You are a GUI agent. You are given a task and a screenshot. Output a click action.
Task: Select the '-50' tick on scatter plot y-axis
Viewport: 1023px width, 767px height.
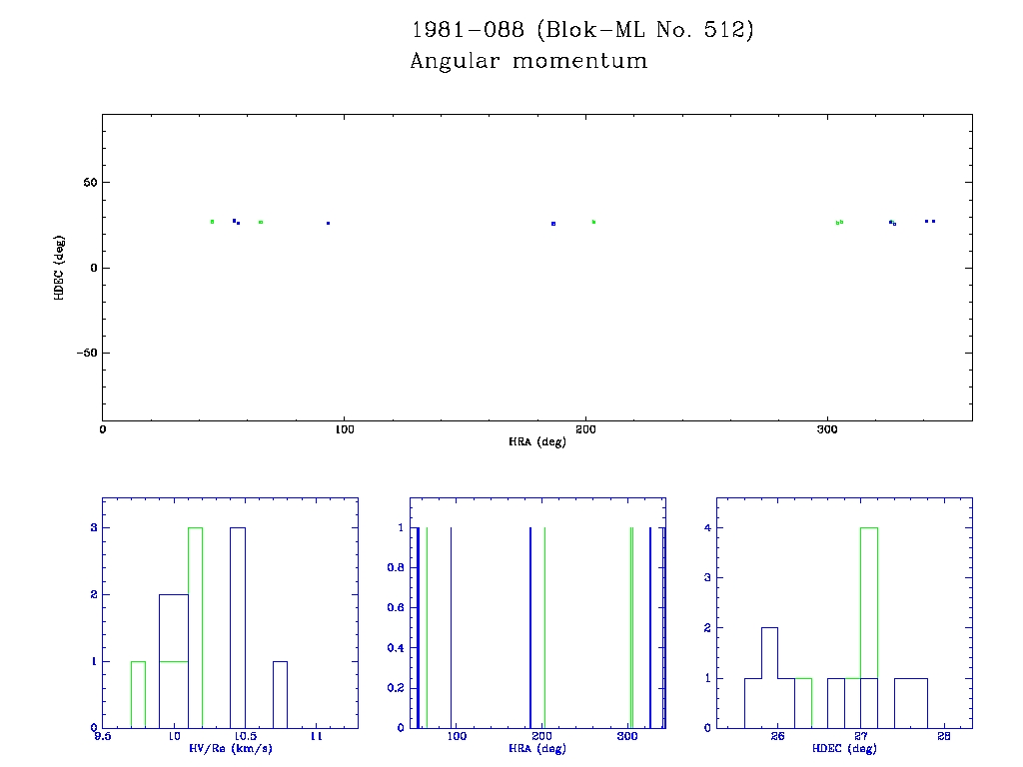pyautogui.click(x=87, y=353)
